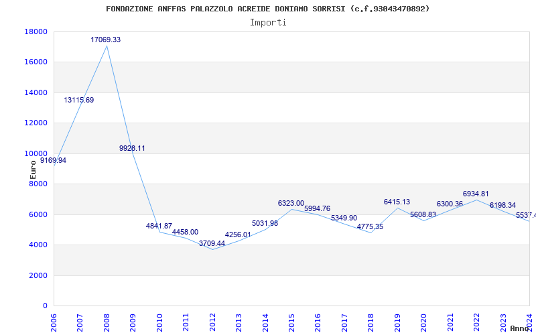Image resolution: width=536 pixels, height=335 pixels.
Task: Click the 2013 x-axis year label
Action: 239,322
